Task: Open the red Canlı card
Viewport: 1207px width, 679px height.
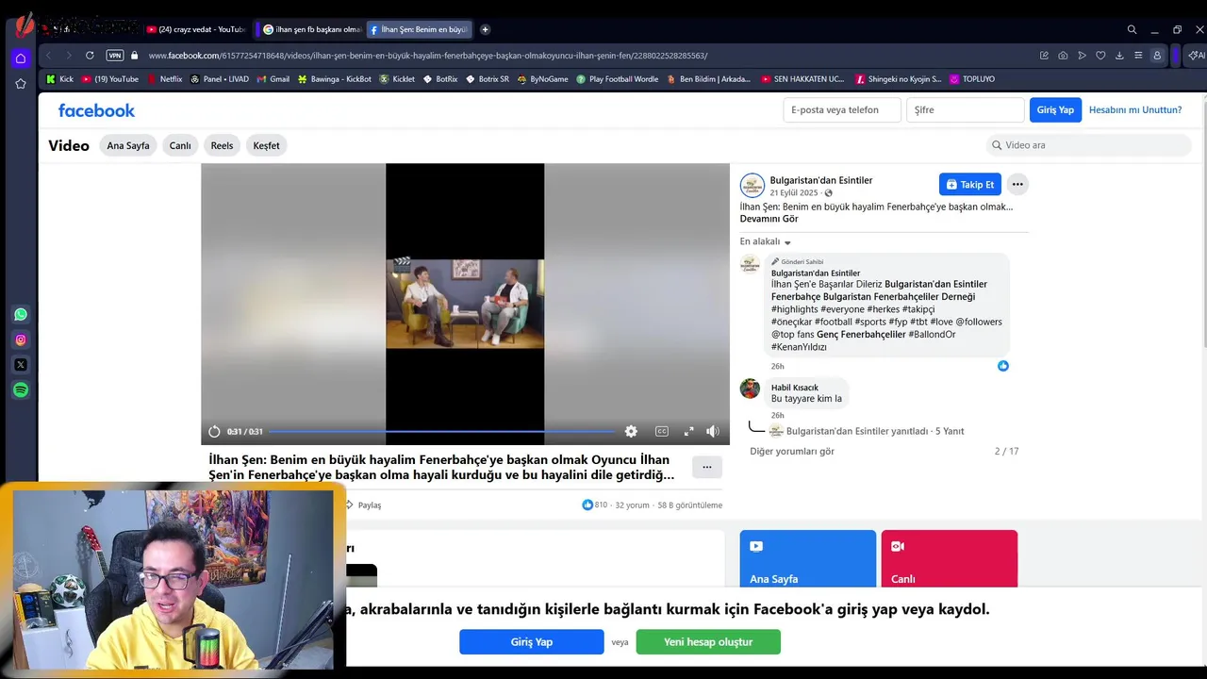Action: pyautogui.click(x=949, y=558)
